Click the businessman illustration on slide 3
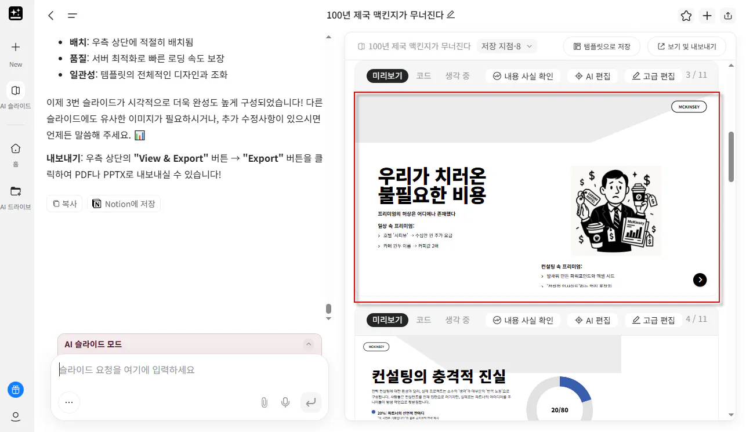 click(x=616, y=210)
